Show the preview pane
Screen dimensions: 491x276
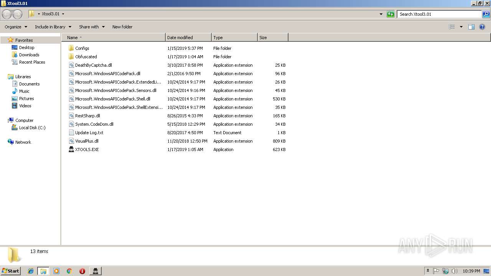(x=471, y=27)
